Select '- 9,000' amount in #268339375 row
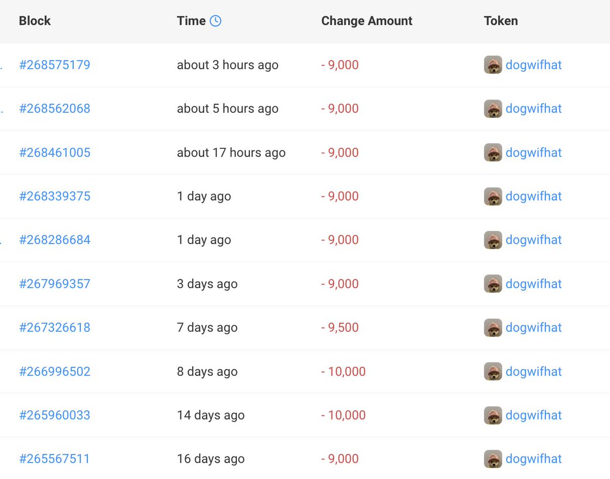This screenshot has height=479, width=610. (340, 196)
